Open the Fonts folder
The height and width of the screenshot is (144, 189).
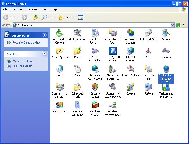click(77, 53)
